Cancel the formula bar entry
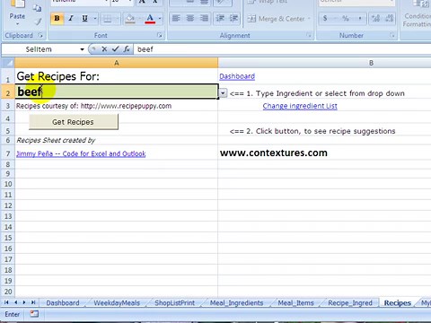This screenshot has width=431, height=323. [104, 49]
